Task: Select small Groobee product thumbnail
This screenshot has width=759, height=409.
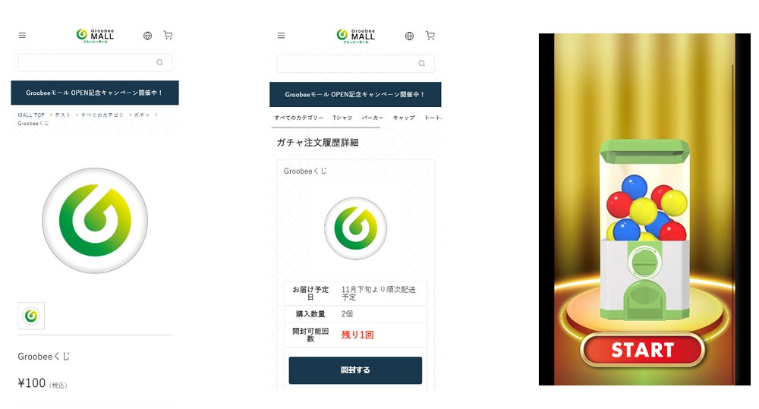Action: tap(31, 316)
